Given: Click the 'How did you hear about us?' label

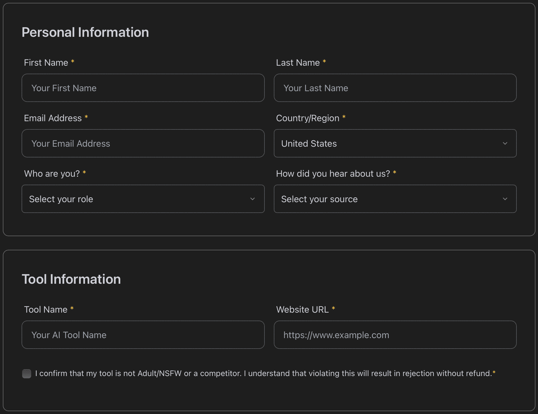Looking at the screenshot, I should pyautogui.click(x=333, y=174).
